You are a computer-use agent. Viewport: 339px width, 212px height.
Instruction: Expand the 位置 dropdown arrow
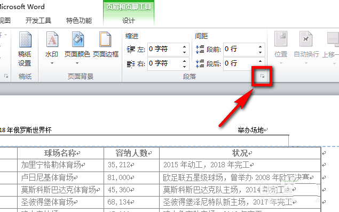coord(281,63)
